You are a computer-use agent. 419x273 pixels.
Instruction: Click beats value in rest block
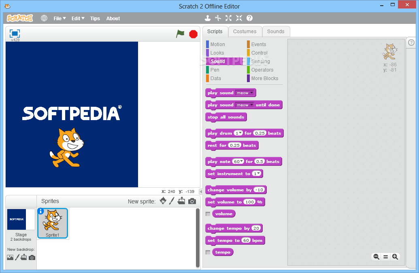[x=235, y=146]
